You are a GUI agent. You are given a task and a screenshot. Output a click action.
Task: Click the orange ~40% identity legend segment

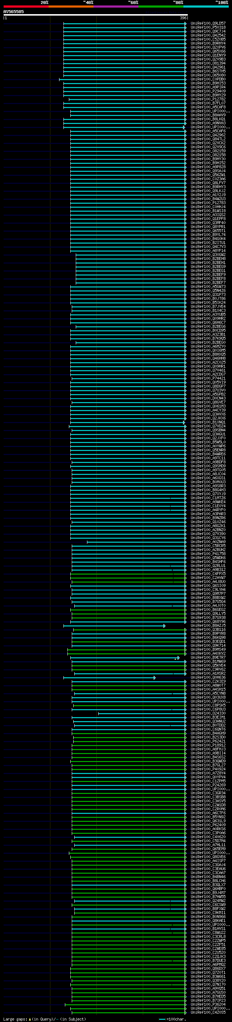point(71,7)
